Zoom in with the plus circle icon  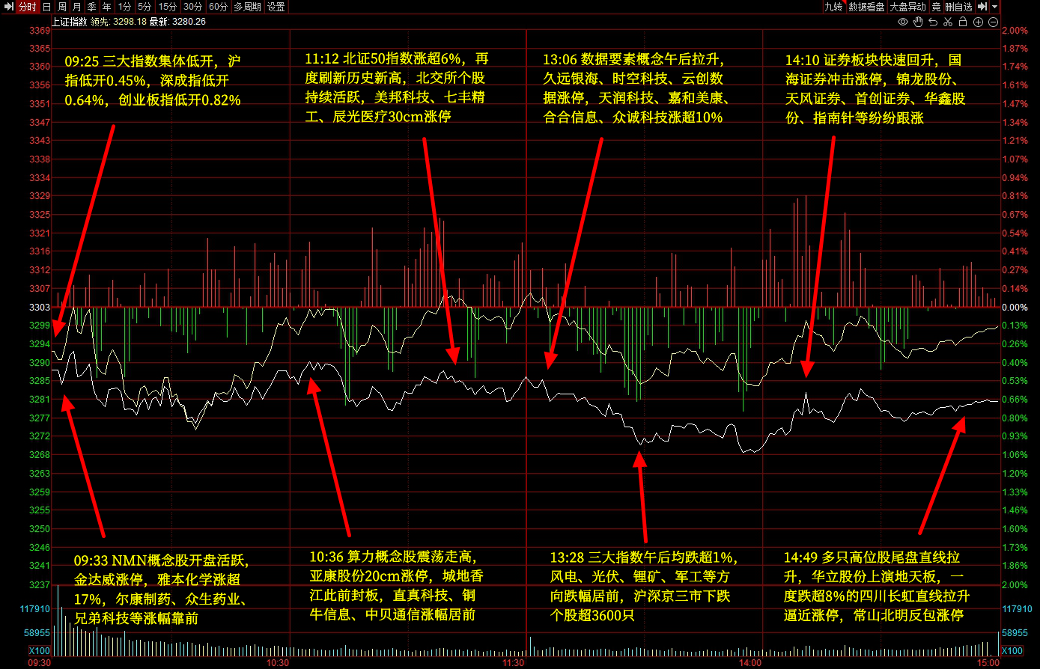coord(978,22)
